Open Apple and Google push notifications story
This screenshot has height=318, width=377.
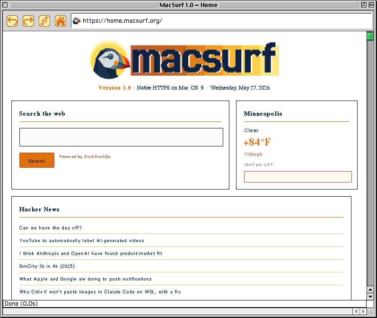[85, 279]
